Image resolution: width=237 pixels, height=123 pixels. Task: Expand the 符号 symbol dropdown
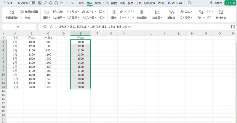pos(187,17)
